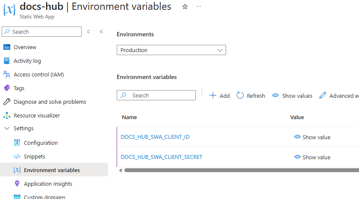Open the more options ellipsis in header
Image resolution: width=359 pixels, height=199 pixels.
199,7
